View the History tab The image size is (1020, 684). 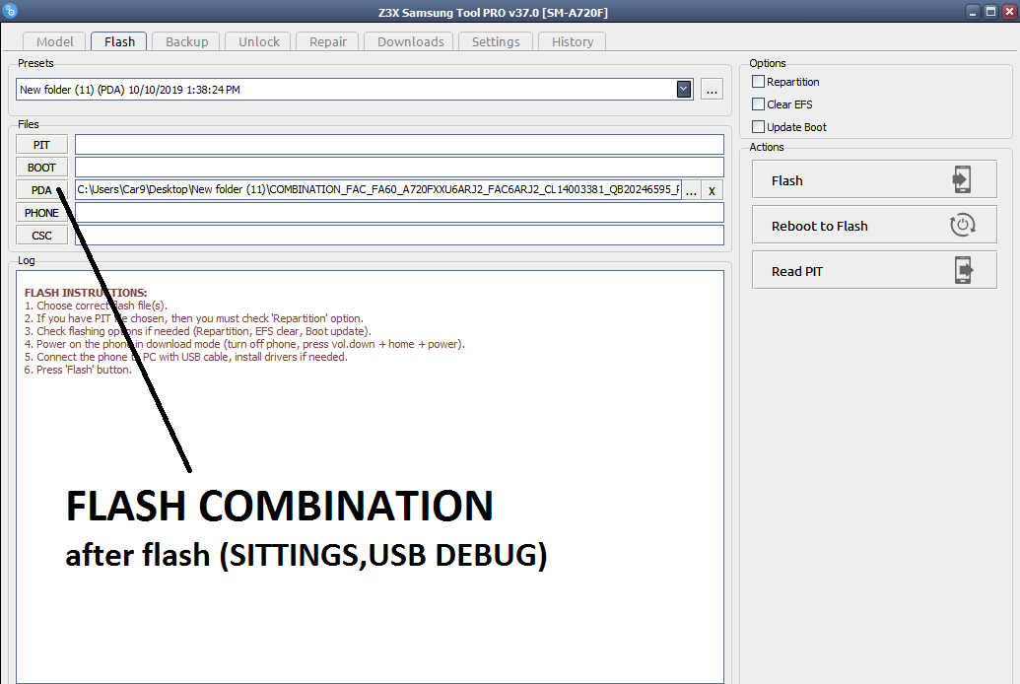573,41
